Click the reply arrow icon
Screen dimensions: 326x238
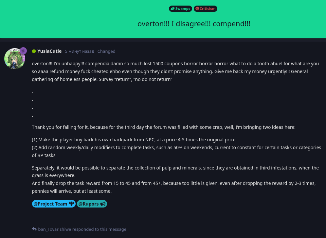(34, 229)
